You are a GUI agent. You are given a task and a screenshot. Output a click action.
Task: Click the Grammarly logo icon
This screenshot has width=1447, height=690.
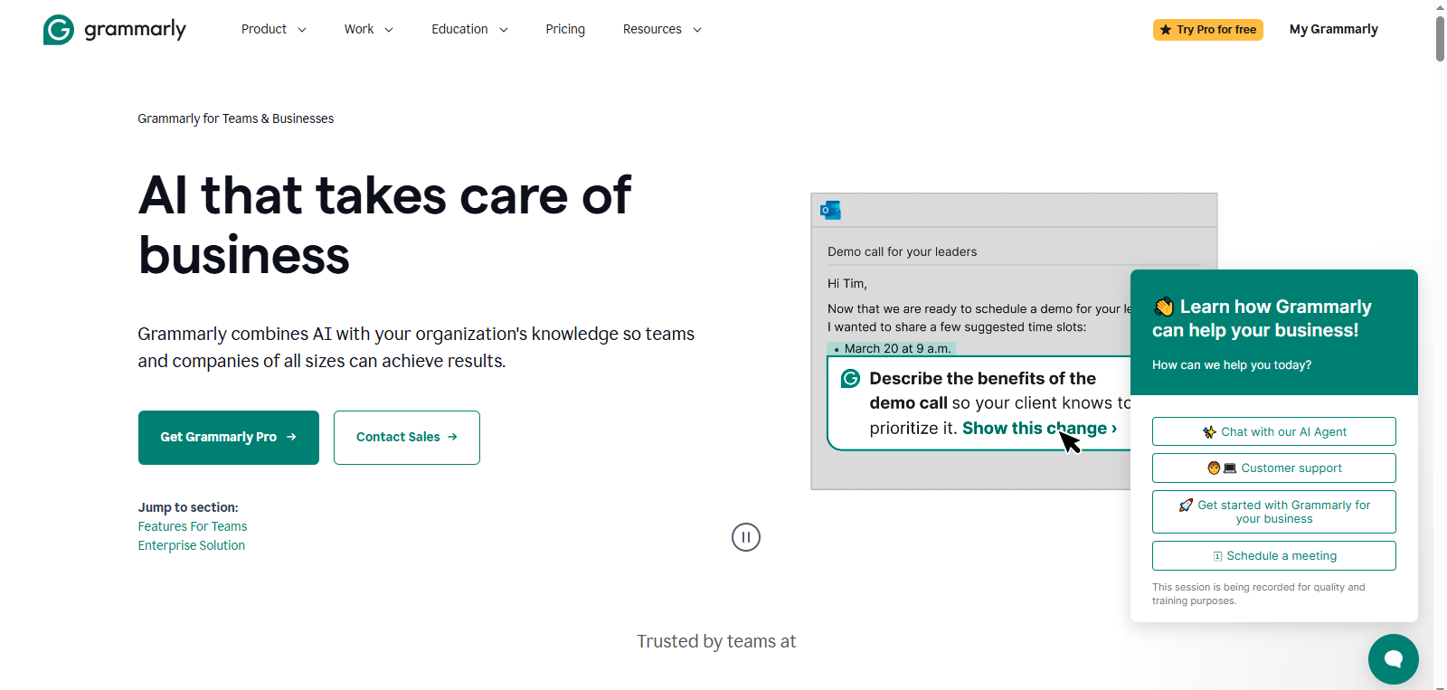pos(59,30)
